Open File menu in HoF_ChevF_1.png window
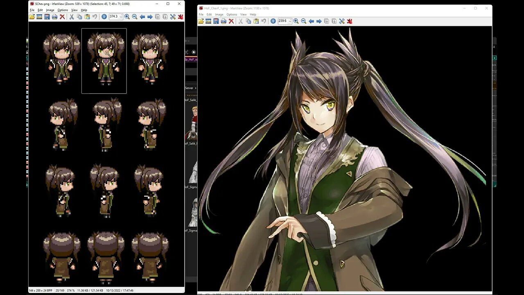Image resolution: width=524 pixels, height=295 pixels. pos(201,14)
